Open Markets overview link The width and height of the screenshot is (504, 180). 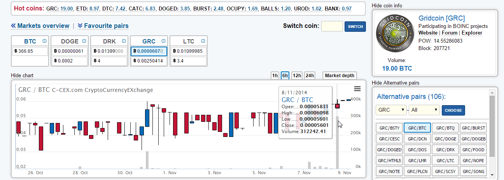40,26
